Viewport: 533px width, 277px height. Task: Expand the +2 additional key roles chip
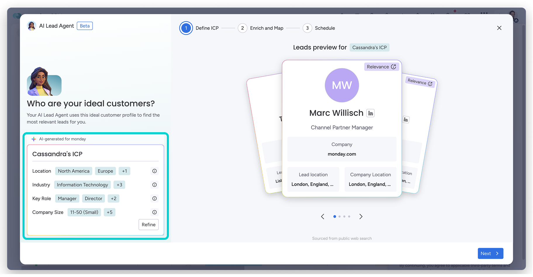(x=113, y=199)
